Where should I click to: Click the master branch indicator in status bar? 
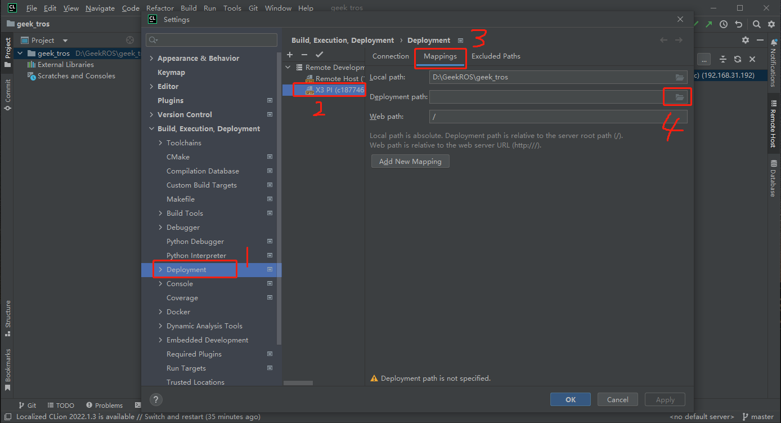[758, 417]
